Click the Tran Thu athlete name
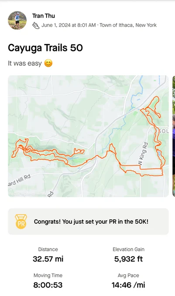Image resolution: width=175 pixels, height=296 pixels. (44, 16)
